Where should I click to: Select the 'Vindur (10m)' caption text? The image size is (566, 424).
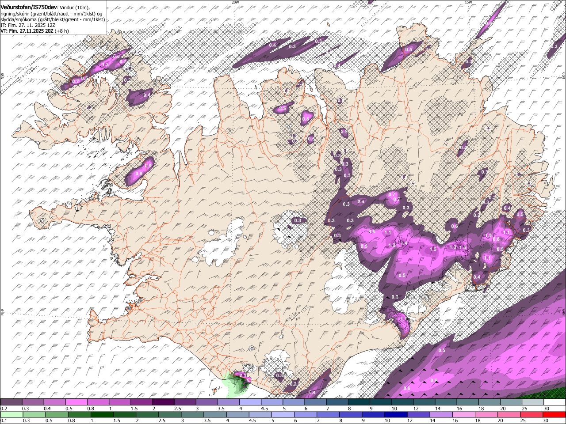pos(74,8)
